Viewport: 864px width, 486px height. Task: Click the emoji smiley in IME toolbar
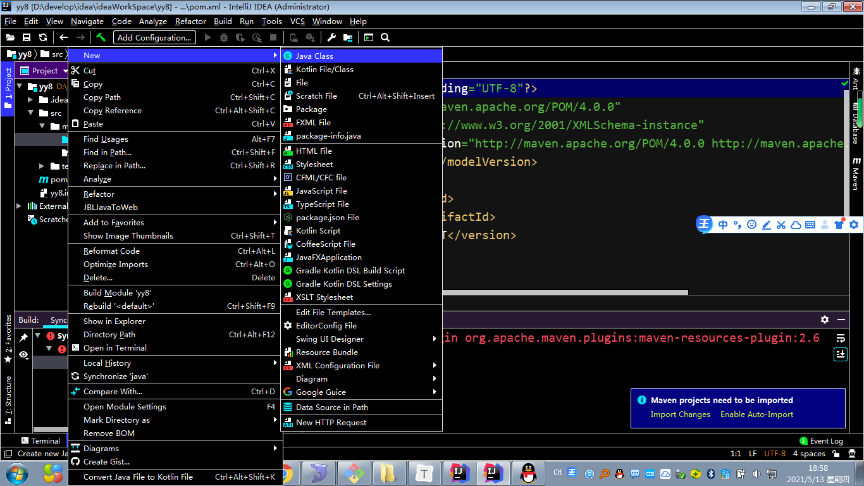coord(752,225)
